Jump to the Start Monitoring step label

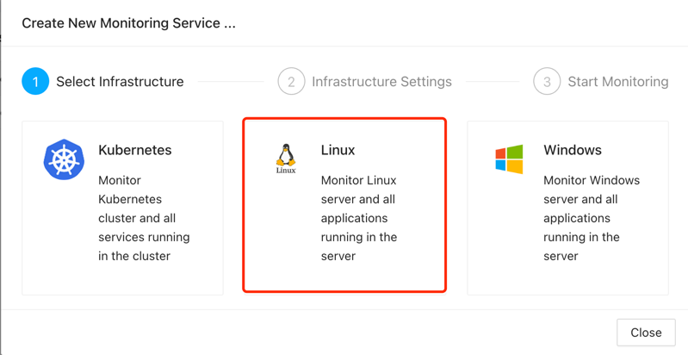pyautogui.click(x=617, y=82)
